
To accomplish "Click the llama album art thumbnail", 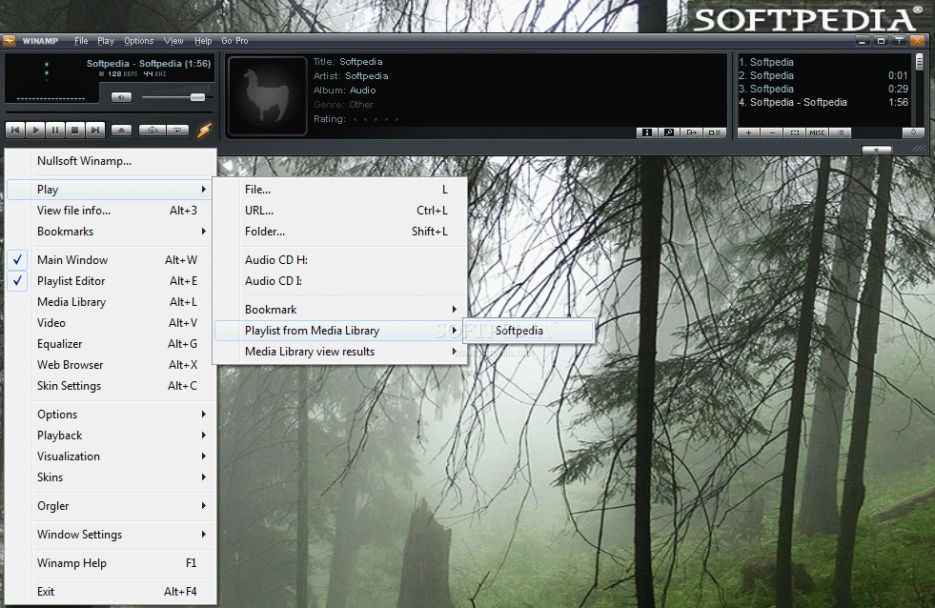I will (x=268, y=96).
